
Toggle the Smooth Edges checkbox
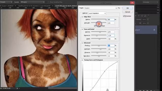click(95, 26)
